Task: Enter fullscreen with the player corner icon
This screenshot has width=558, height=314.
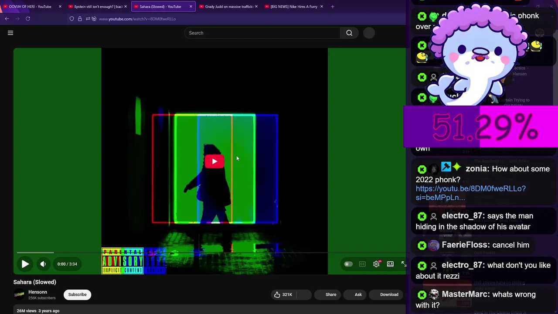Action: pyautogui.click(x=403, y=264)
